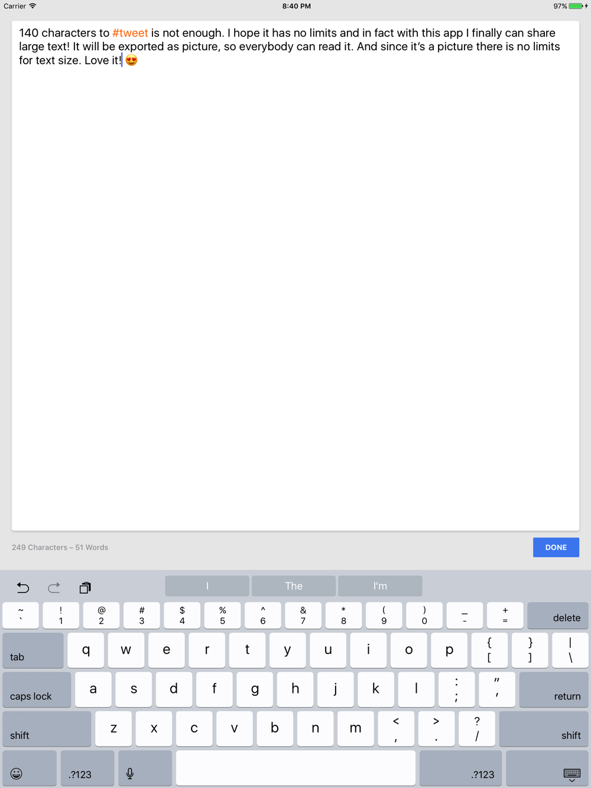Tap the a key
Viewport: 591px width, 788px height.
click(93, 689)
